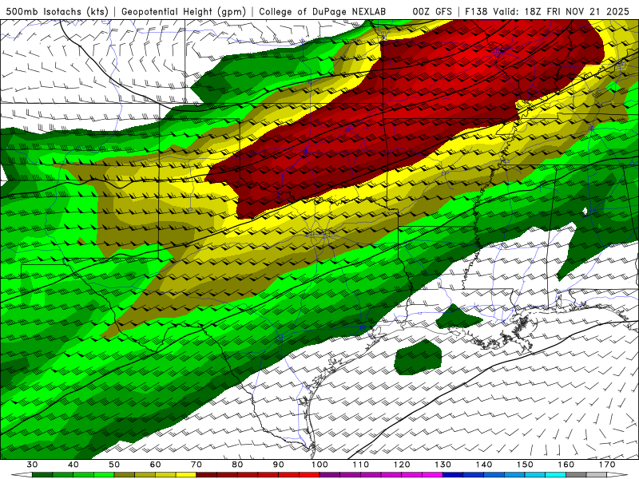This screenshot has height=479, width=639.
Task: Click the 160 label on the color scale
Action: point(566,465)
